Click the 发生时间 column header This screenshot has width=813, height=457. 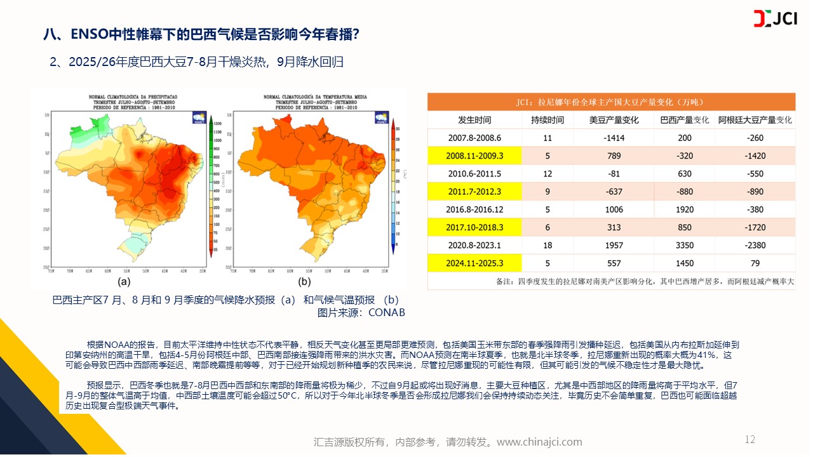474,120
